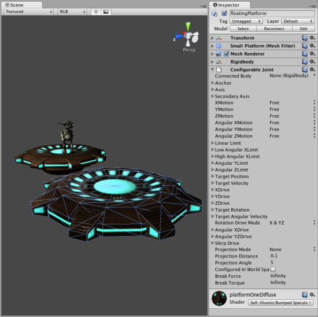Image resolution: width=318 pixels, height=317 pixels.
Task: Toggle floatingPlatform active checkbox
Action: (x=224, y=13)
